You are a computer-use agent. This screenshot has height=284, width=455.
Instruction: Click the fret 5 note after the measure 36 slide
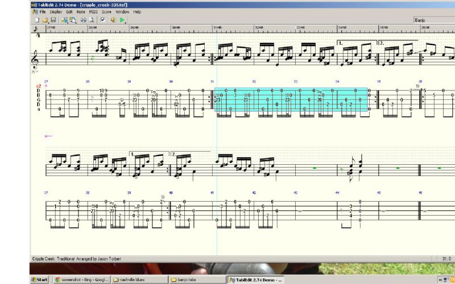(425, 91)
